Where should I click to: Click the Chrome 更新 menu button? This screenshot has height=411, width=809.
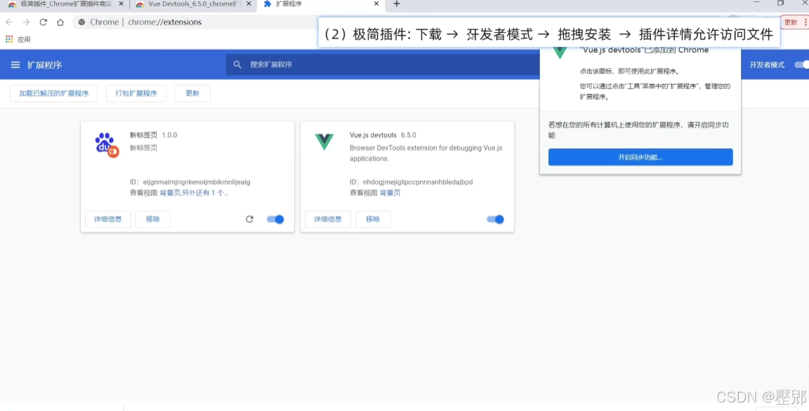pos(794,22)
